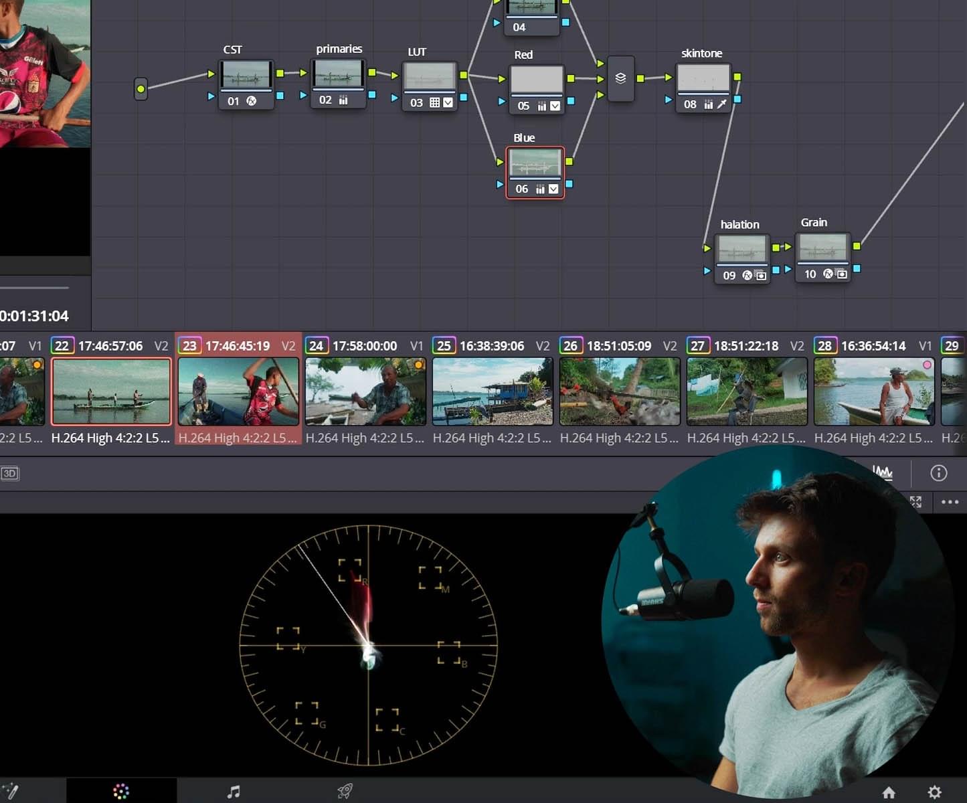Image resolution: width=967 pixels, height=803 pixels.
Task: Click the layer mixer node
Action: (x=620, y=78)
